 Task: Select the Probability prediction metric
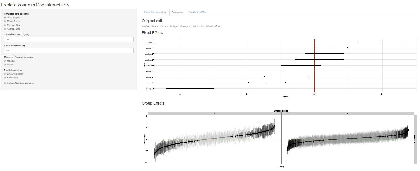[5, 78]
